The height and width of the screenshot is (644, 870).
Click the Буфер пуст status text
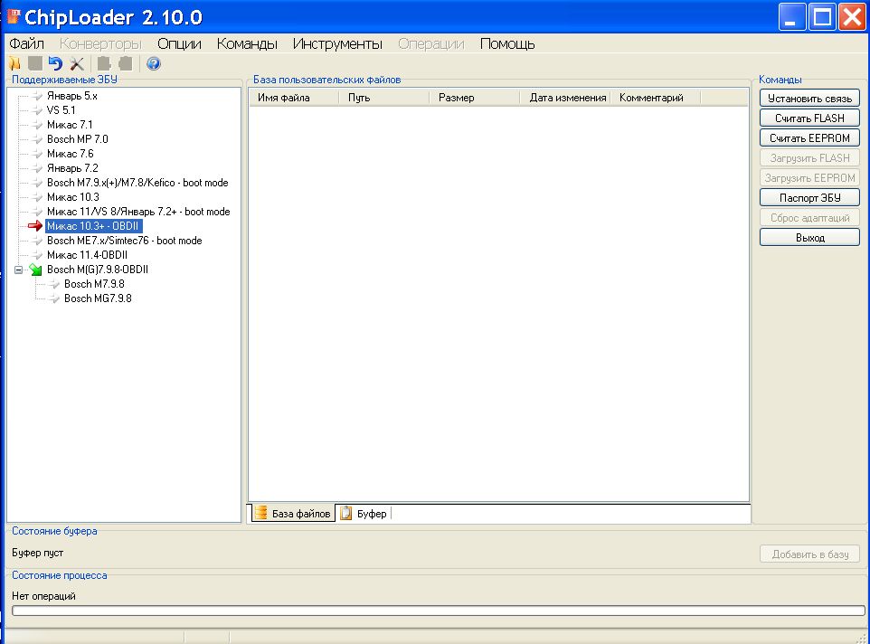38,553
